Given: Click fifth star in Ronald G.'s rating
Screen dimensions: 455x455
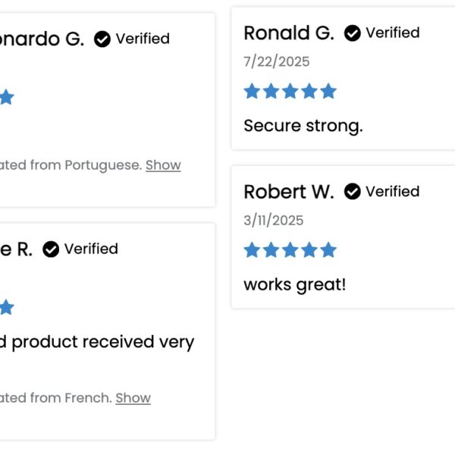Looking at the screenshot, I should (x=328, y=91).
